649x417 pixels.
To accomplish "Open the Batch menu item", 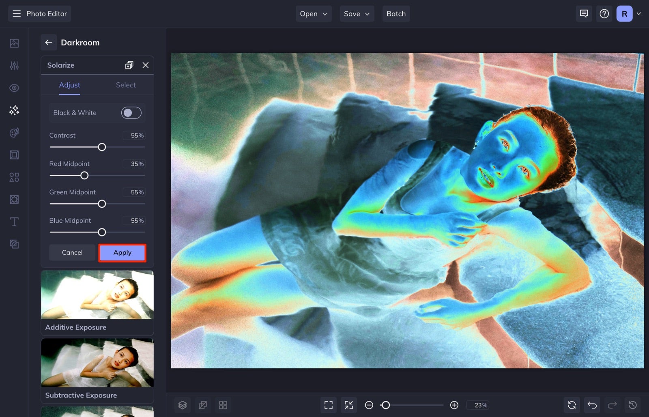I will tap(396, 13).
